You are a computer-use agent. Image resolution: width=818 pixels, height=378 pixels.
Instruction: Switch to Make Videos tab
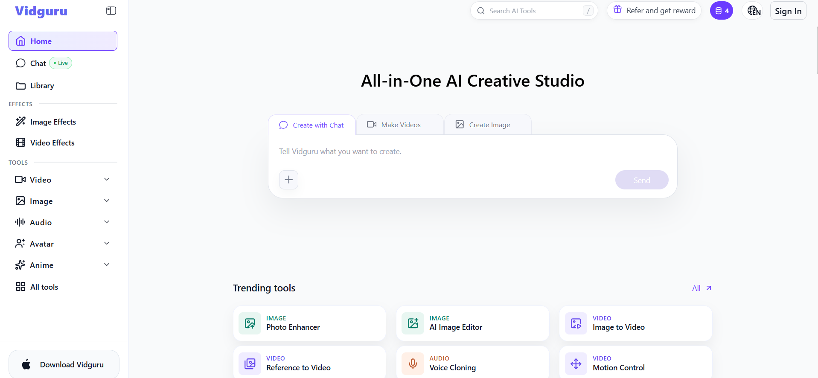click(x=400, y=125)
